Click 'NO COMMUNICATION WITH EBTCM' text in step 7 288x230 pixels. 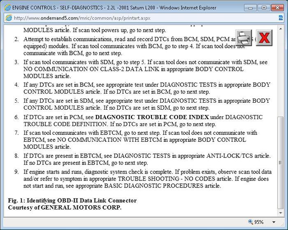(x=109, y=140)
